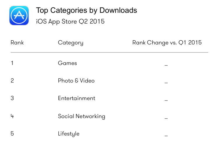The height and width of the screenshot is (144, 212).
Task: Click rank number 2
Action: 12,81
